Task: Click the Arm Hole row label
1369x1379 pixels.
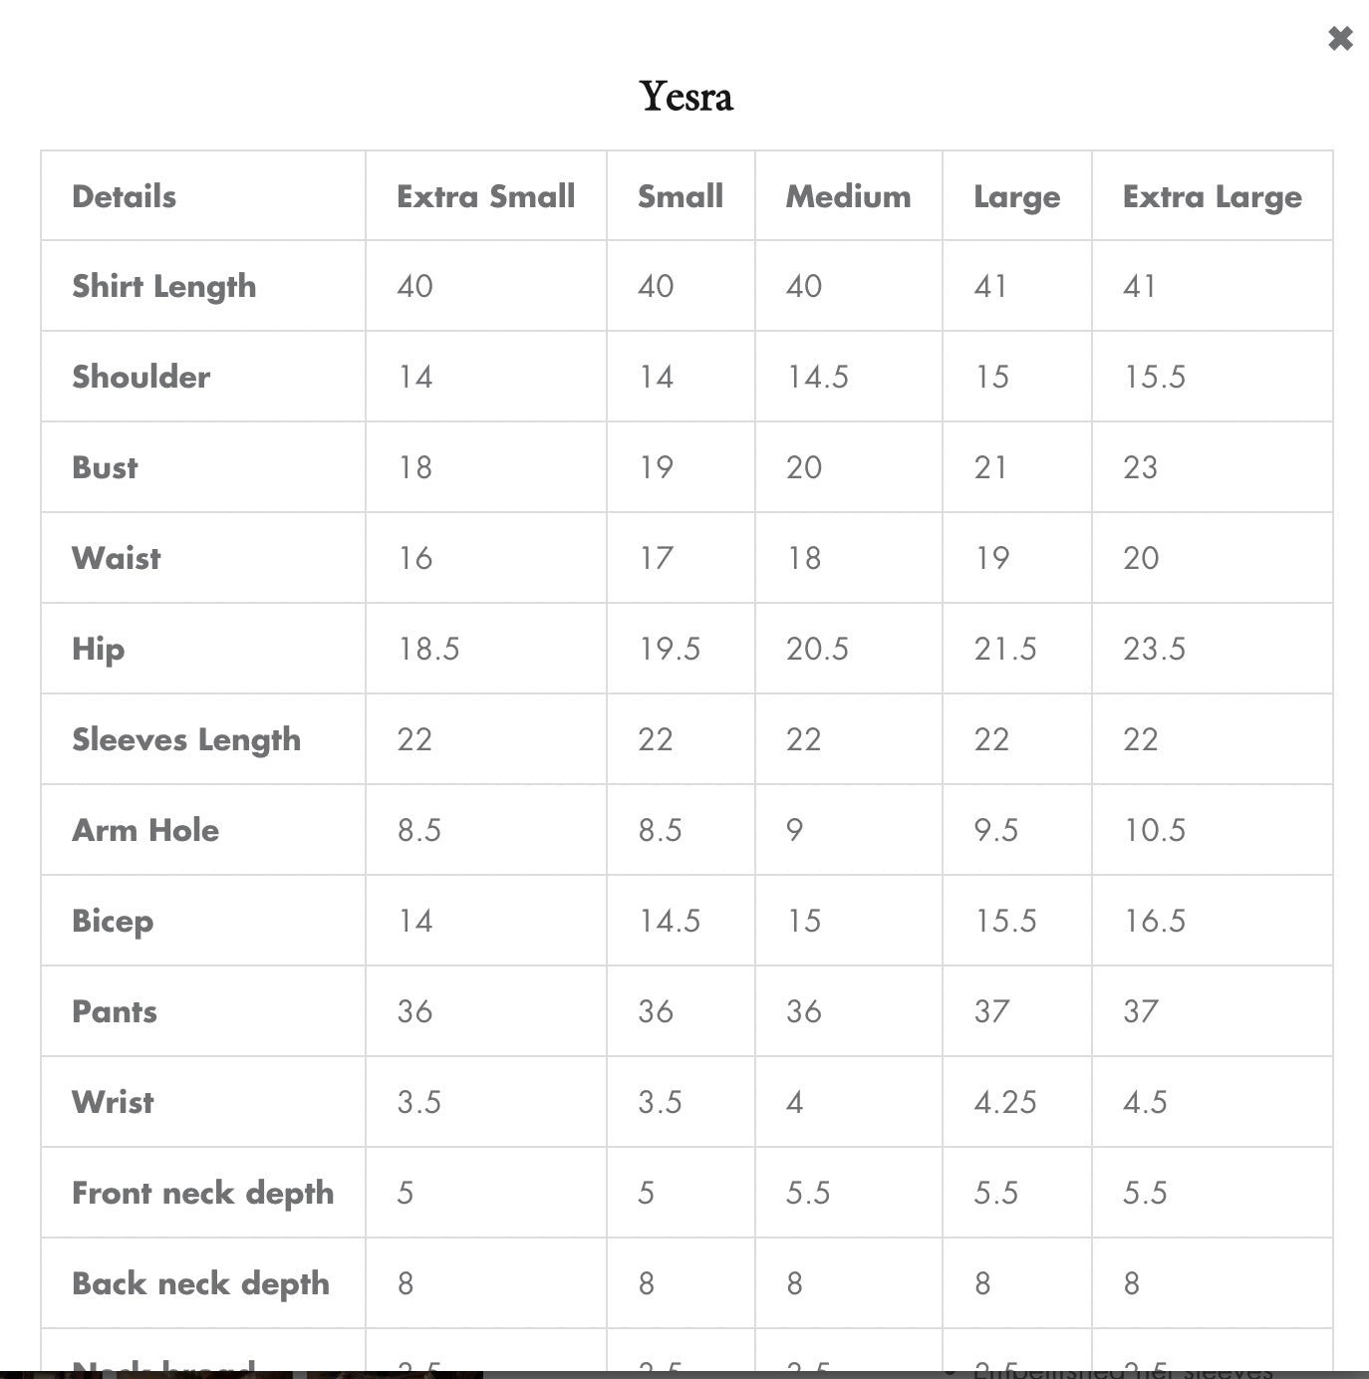Action: pos(144,830)
